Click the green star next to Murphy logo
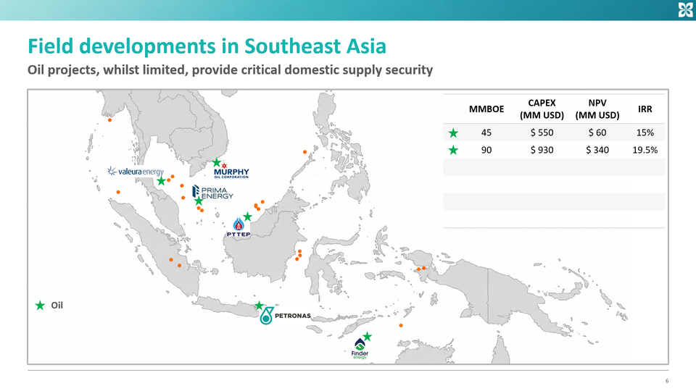 [216, 162]
